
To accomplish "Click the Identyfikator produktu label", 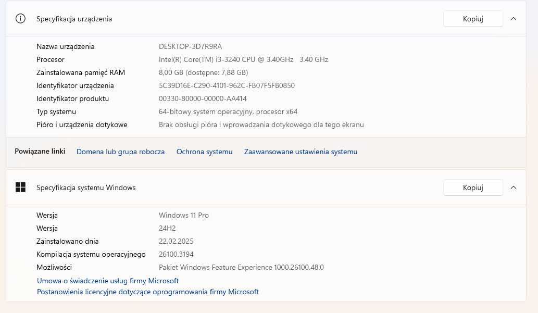I will pos(73,98).
